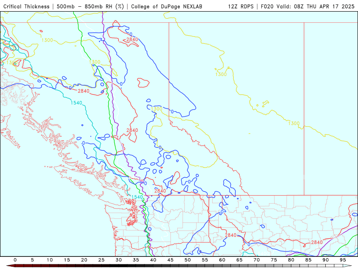Click the "College of DuPage NEXLAB" header text

click(x=166, y=7)
